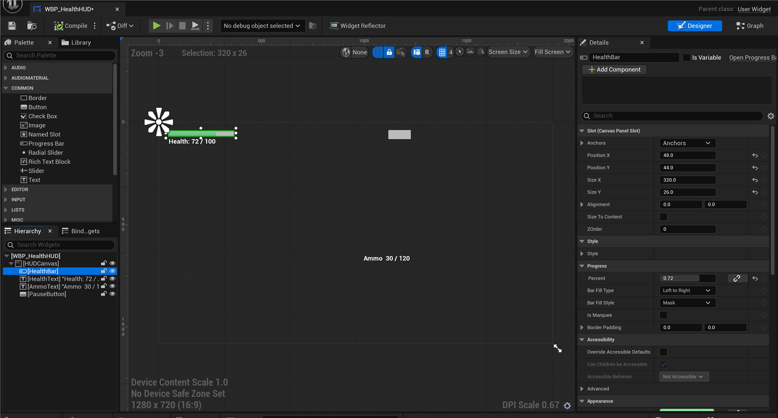The width and height of the screenshot is (778, 418).
Task: Click the Percent value slider showing 0.72
Action: point(688,278)
